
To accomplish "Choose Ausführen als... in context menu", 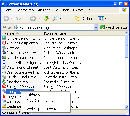I will [45, 101].
